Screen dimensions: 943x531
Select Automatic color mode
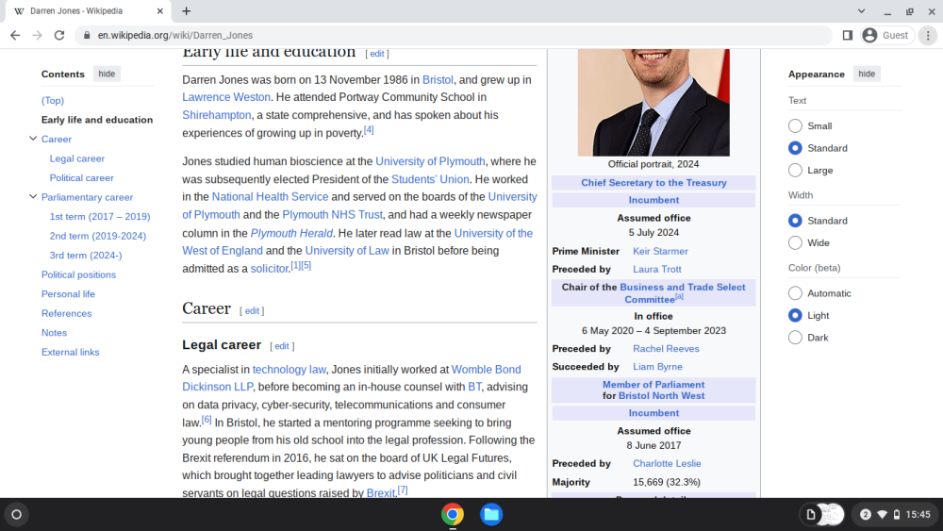coord(795,293)
